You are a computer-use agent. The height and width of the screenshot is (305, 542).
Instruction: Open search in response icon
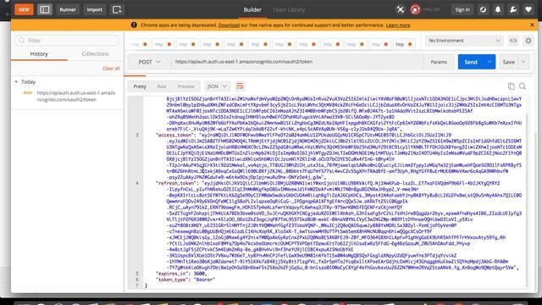point(523,86)
